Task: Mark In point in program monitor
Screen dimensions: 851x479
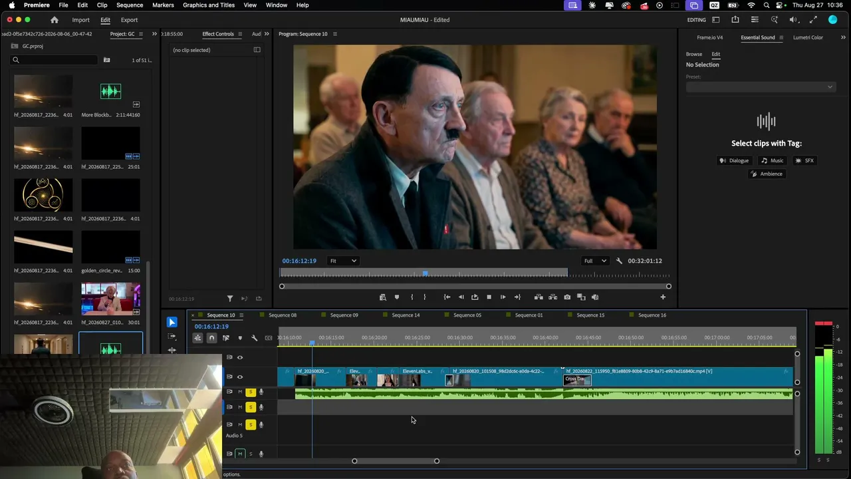Action: click(412, 297)
